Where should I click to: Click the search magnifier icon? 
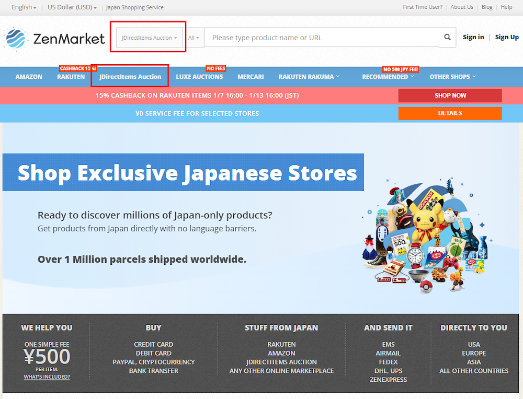(447, 37)
